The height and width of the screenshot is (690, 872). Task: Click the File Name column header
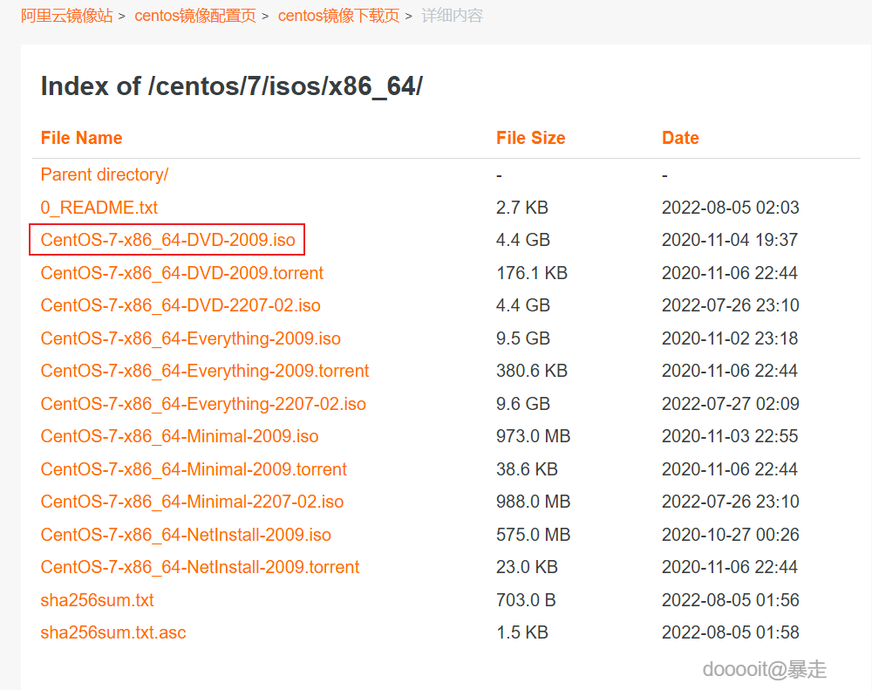[81, 138]
